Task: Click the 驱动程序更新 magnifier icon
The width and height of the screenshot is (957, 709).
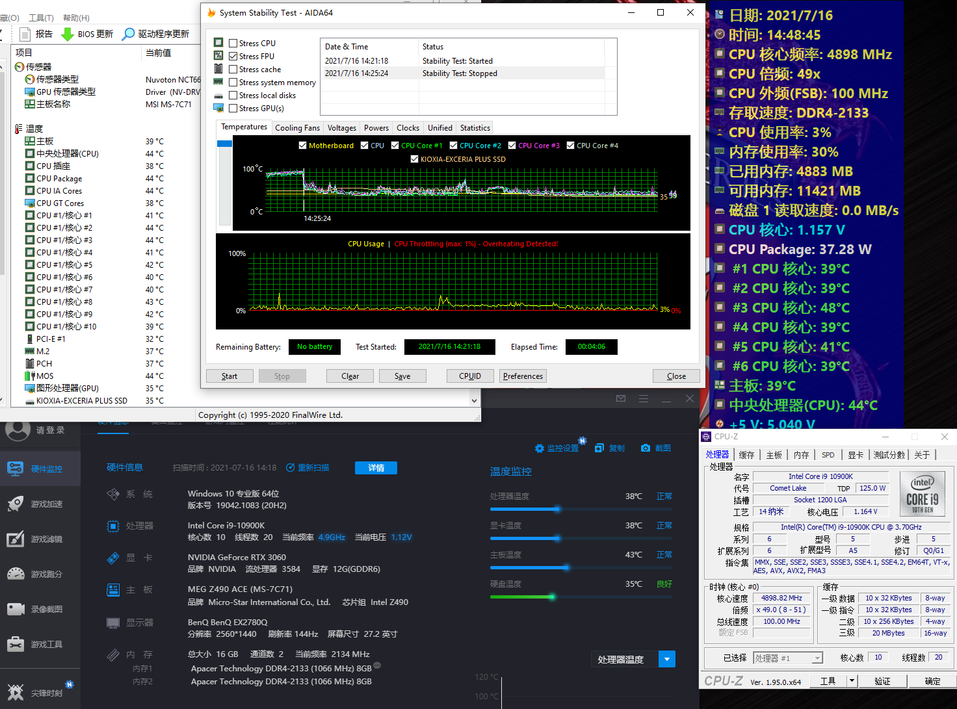Action: pos(129,34)
